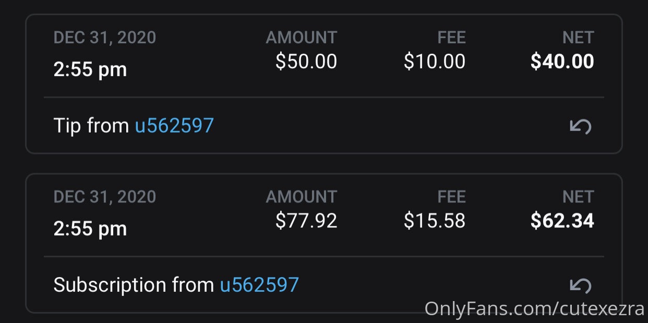Click the $15.58 fee value
This screenshot has width=648, height=323.
[x=435, y=221]
